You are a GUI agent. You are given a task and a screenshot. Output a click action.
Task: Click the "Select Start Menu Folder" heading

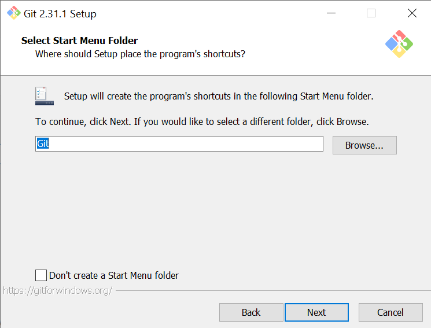point(80,40)
